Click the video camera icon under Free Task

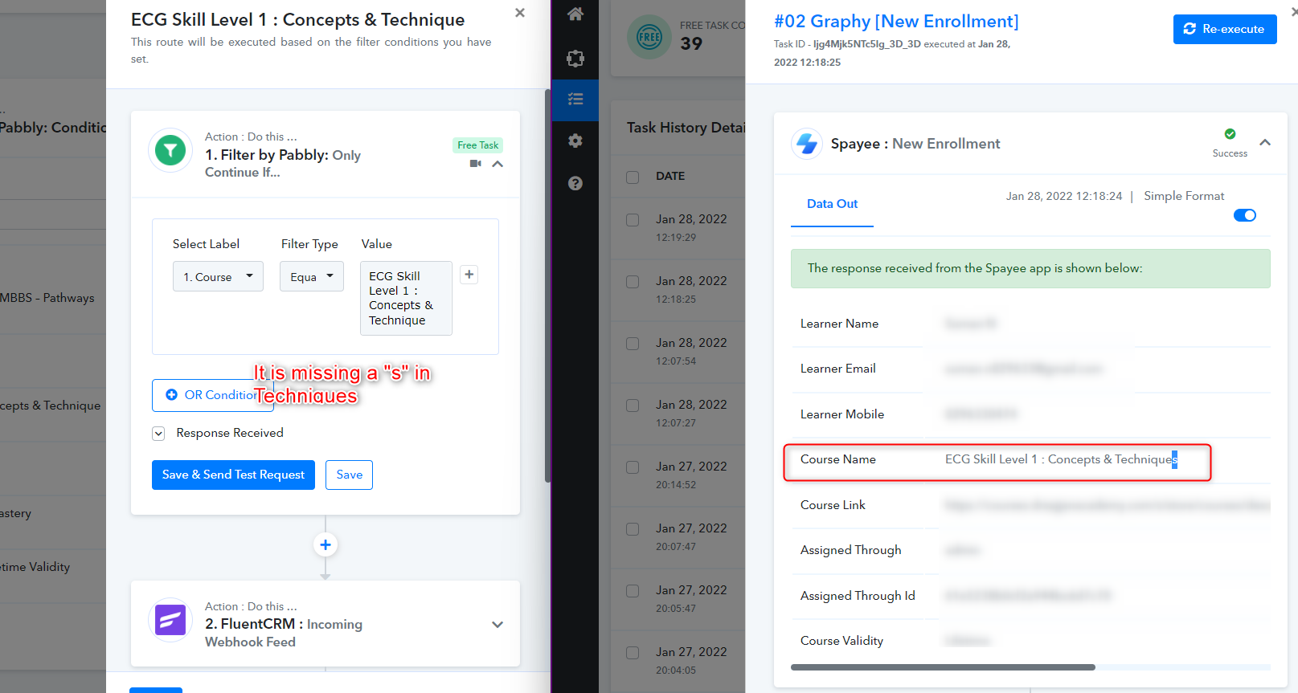(476, 163)
